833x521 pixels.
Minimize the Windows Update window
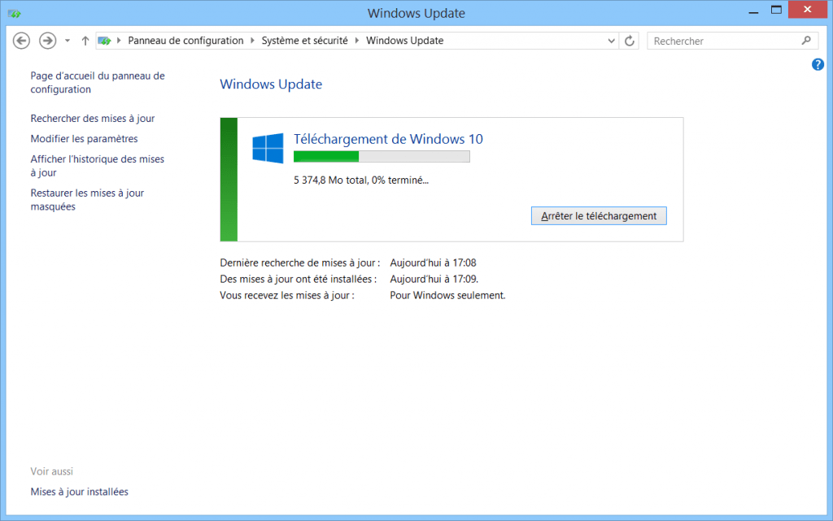pos(753,11)
